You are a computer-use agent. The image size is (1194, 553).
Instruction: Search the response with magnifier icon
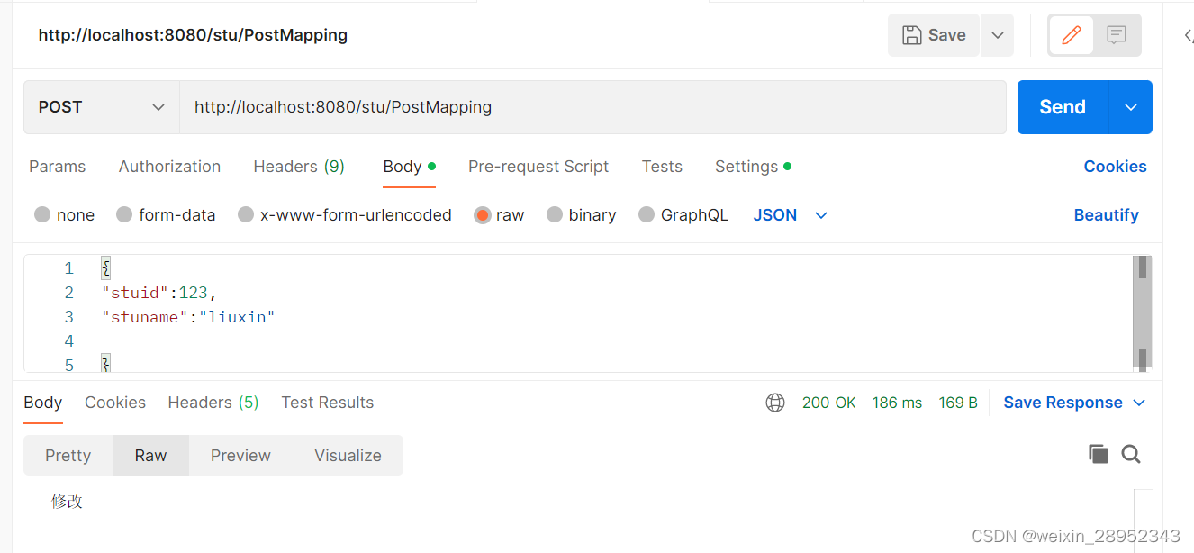[x=1131, y=454]
